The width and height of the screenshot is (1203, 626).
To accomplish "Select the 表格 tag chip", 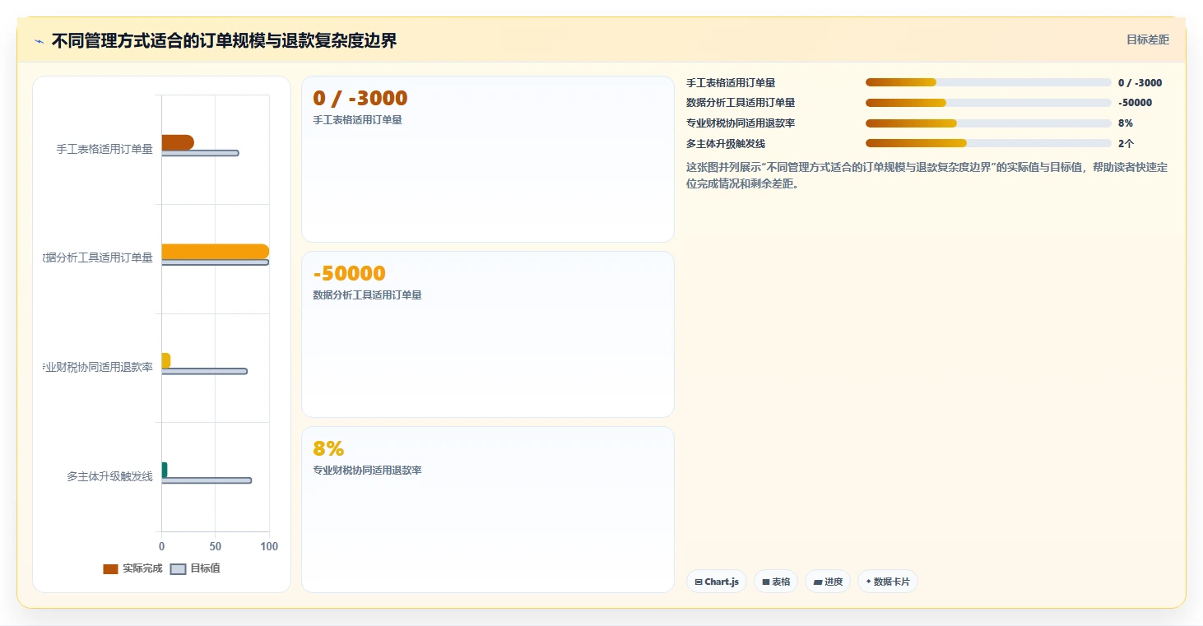I will click(x=776, y=582).
